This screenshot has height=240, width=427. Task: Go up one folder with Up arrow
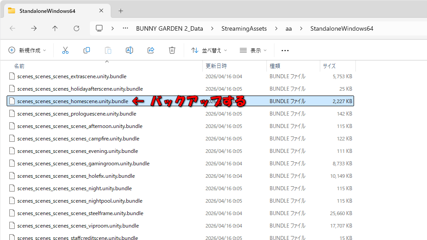(55, 28)
